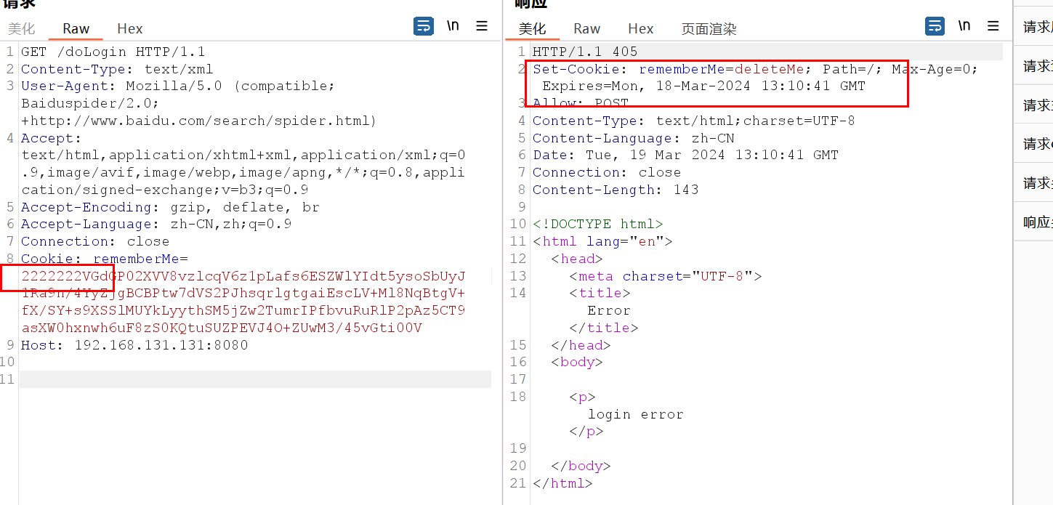This screenshot has height=505, width=1053.
Task: Click the 'Cookie: rememberMe=' header line
Action: [104, 259]
